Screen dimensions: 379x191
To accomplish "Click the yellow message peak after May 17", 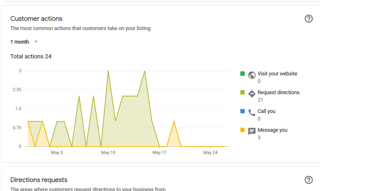I will (174, 122).
